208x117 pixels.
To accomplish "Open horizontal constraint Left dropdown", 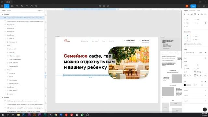I will click(x=197, y=36).
